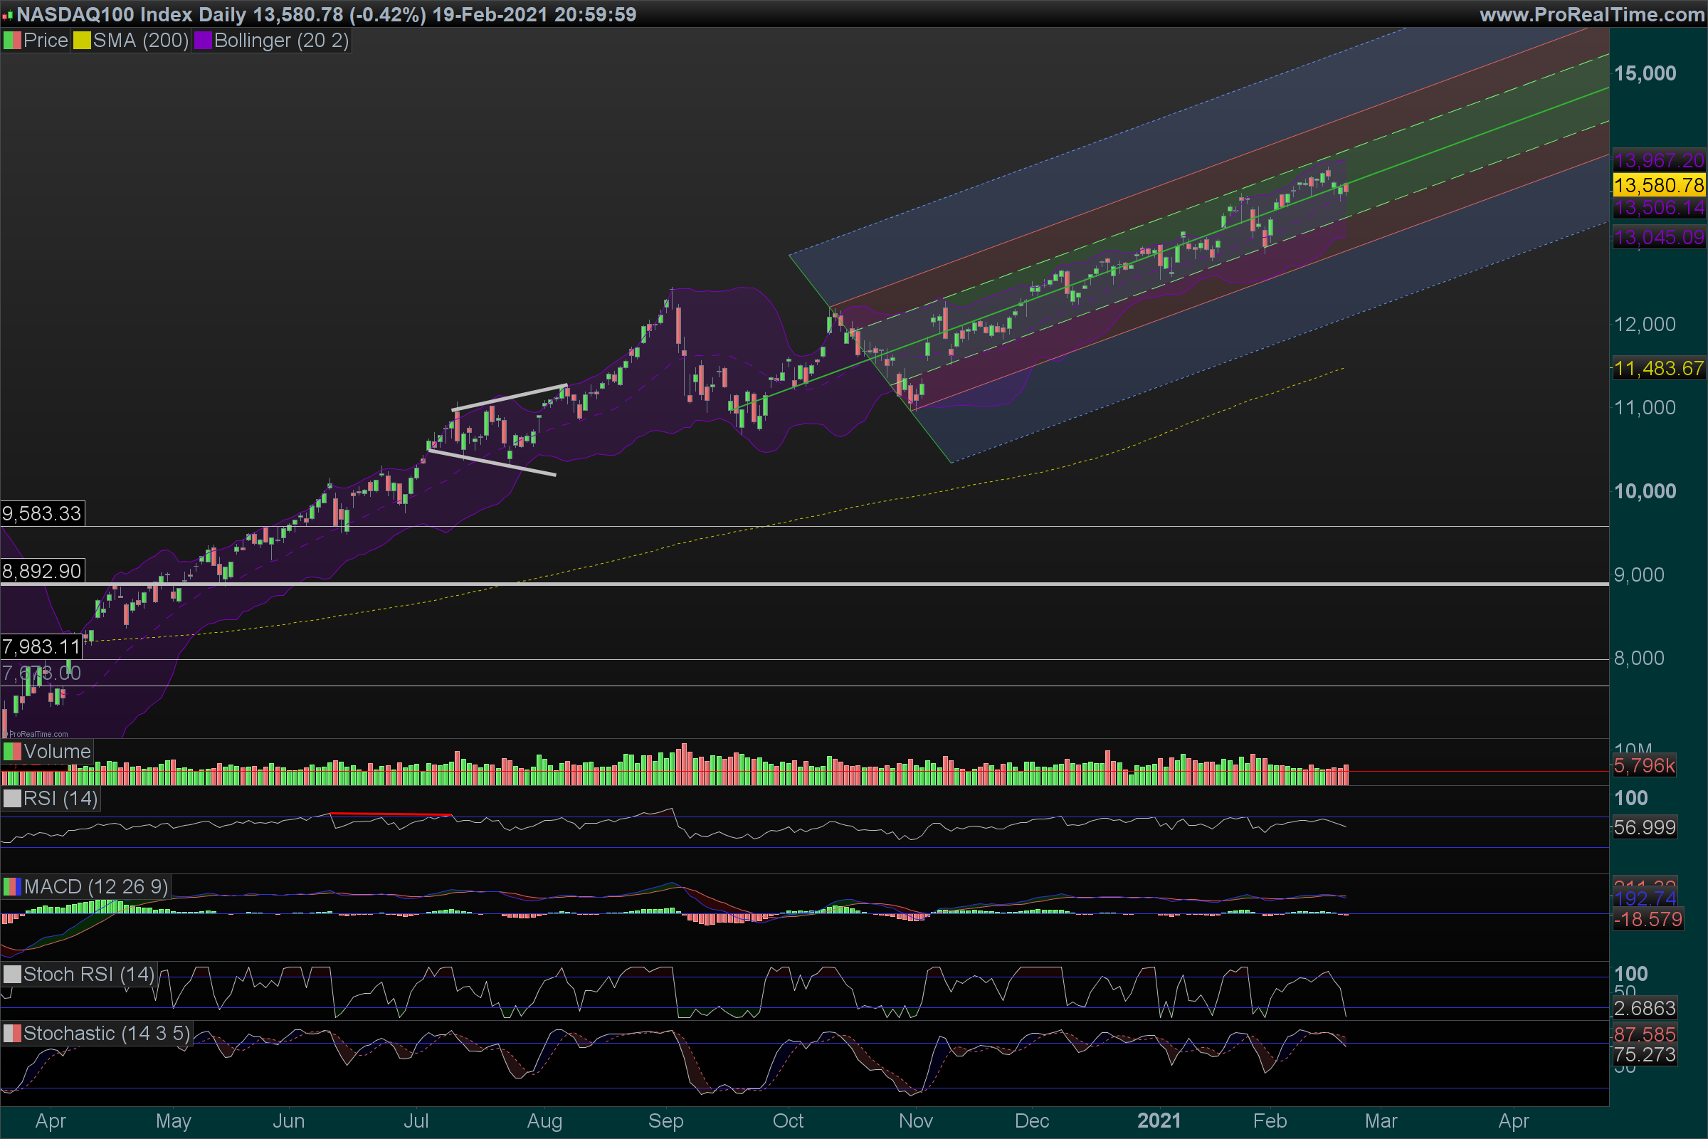Click the 56.999 RSI value tag
The width and height of the screenshot is (1708, 1139).
point(1644,827)
